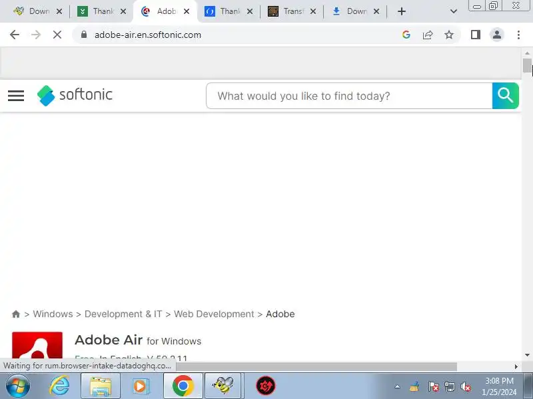Click the teal search magnifier button
The image size is (533, 399).
[506, 96]
